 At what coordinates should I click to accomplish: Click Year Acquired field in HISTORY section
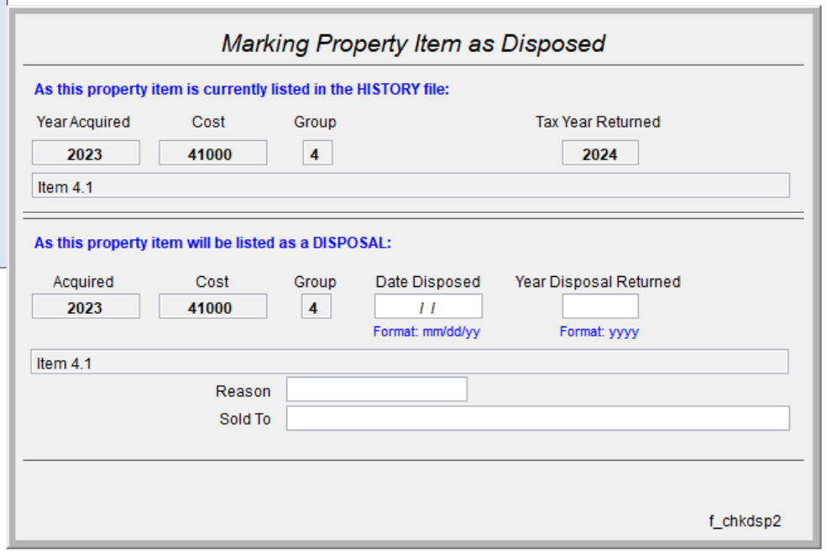[86, 154]
